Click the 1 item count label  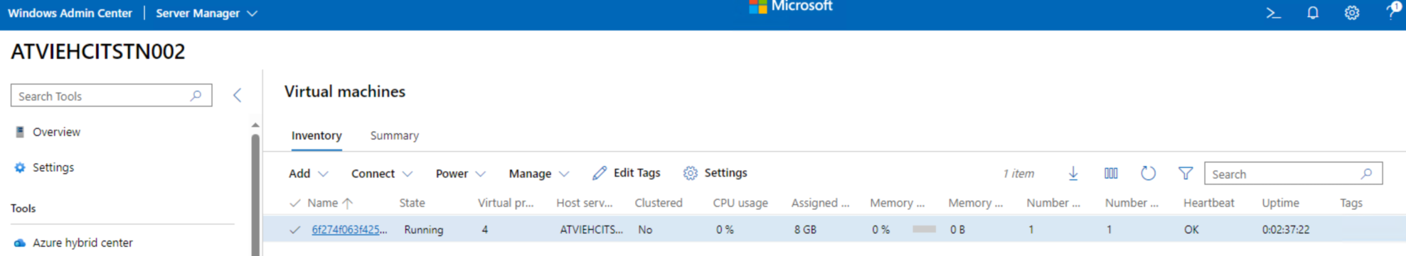tap(1018, 174)
